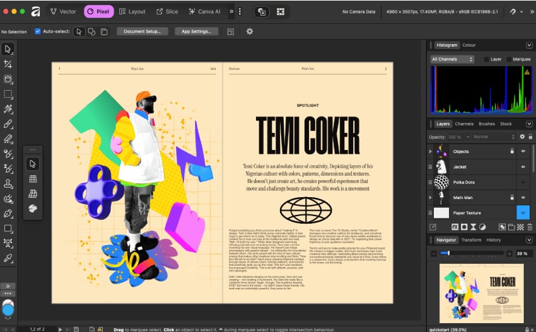Screen dimensions: 536x332
Task: Pick the Pen tool
Action: [x=8, y=214]
